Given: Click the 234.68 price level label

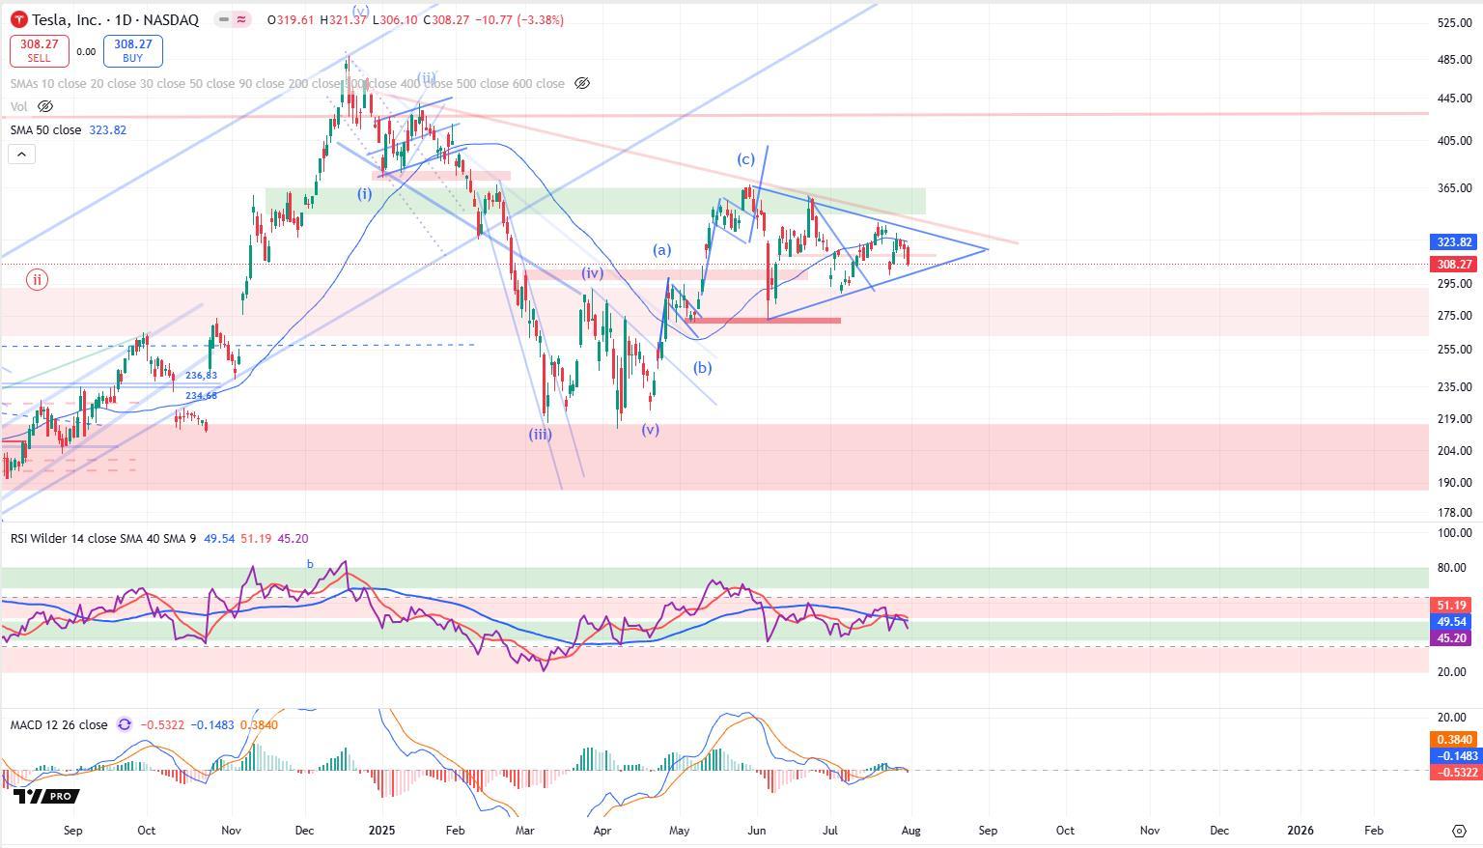Looking at the screenshot, I should [x=202, y=396].
